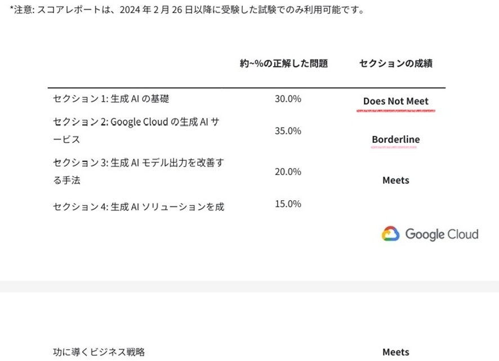Click the score report note about 2024 年 2 月 26 日
Screen dimensions: 499x361
tap(186, 10)
